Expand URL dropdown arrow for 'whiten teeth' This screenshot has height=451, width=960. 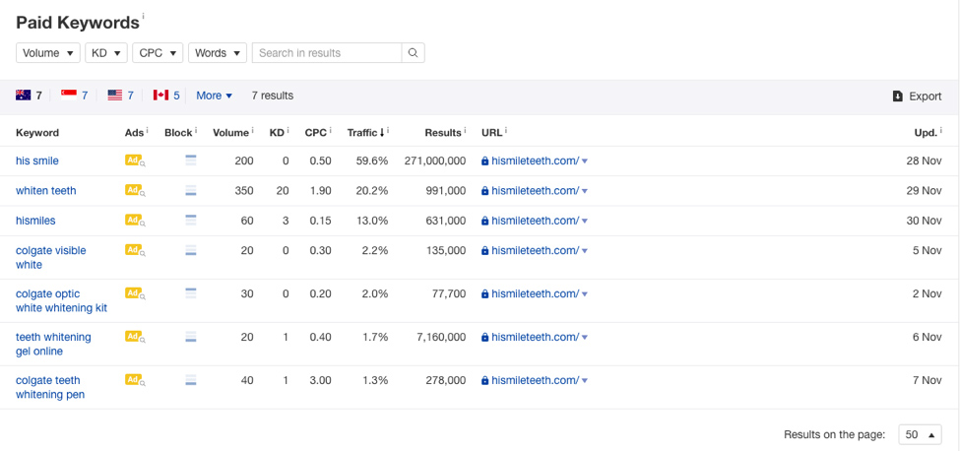(585, 191)
